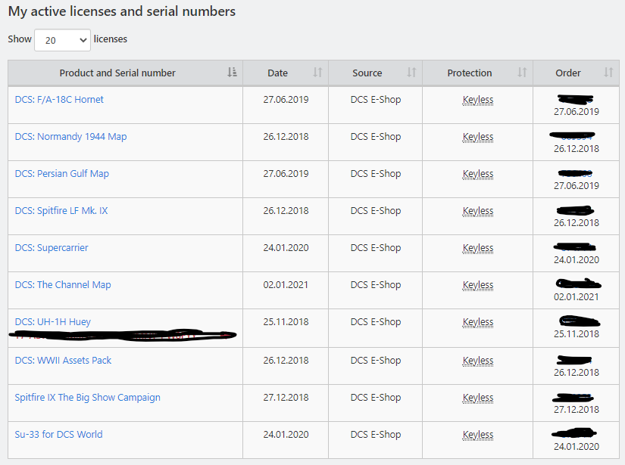Open Su-33 for DCS World link
This screenshot has height=465, width=625.
pos(58,434)
